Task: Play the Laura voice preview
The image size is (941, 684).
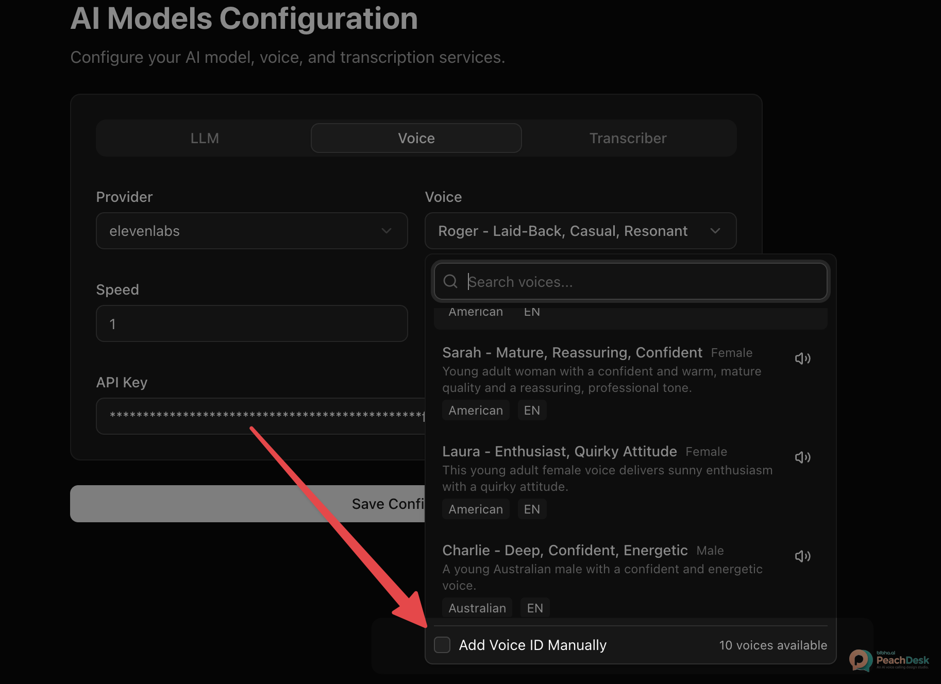Action: pos(802,457)
